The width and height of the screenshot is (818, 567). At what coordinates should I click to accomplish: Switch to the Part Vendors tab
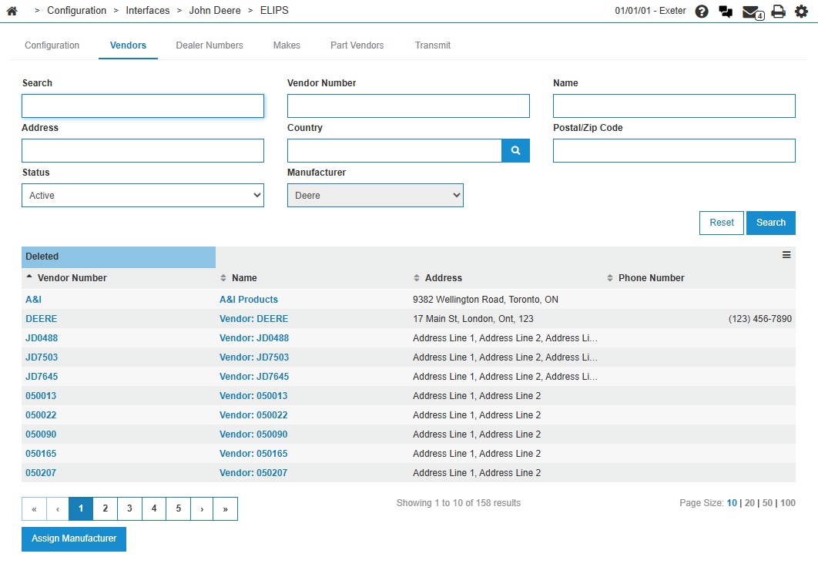pos(357,45)
